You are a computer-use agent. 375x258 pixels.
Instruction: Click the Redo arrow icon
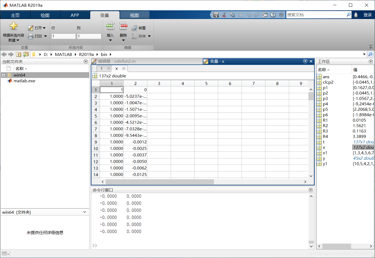click(257, 15)
